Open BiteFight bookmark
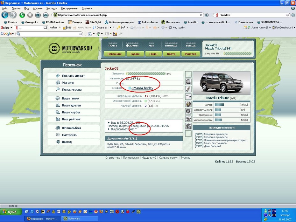 tap(93, 22)
